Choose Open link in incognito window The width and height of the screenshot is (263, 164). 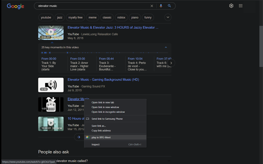[115, 112]
